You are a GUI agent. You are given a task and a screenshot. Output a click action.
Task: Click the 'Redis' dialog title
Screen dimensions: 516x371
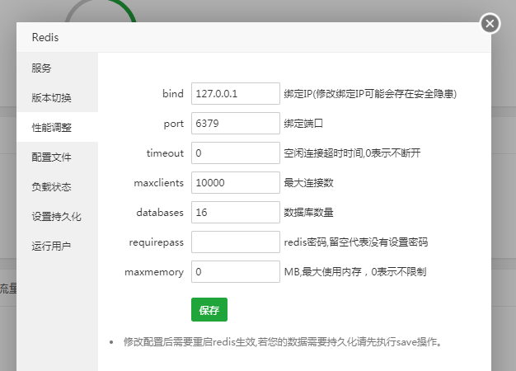tap(45, 37)
